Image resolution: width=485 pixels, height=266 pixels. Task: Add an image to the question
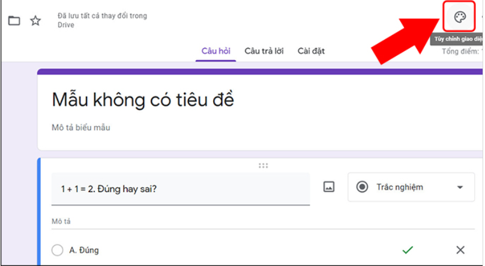tap(329, 187)
